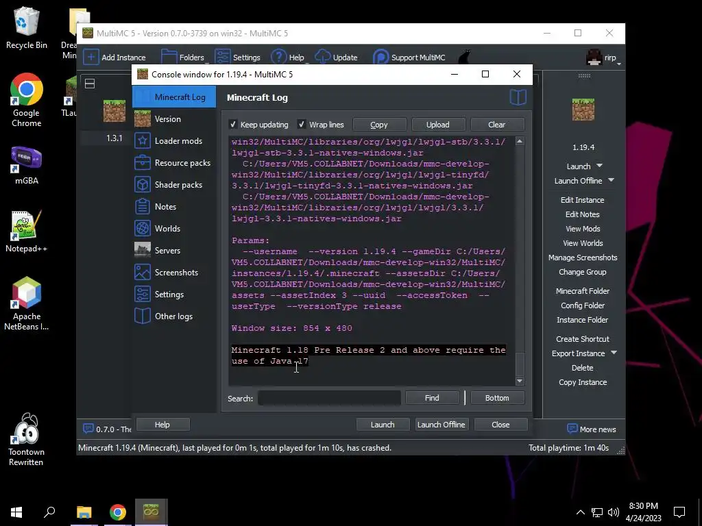The height and width of the screenshot is (526, 702).
Task: Click Edit Instance in side panel
Action: pyautogui.click(x=583, y=200)
